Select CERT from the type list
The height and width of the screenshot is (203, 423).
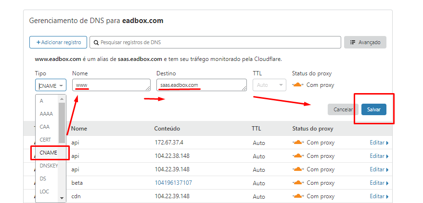(45, 140)
